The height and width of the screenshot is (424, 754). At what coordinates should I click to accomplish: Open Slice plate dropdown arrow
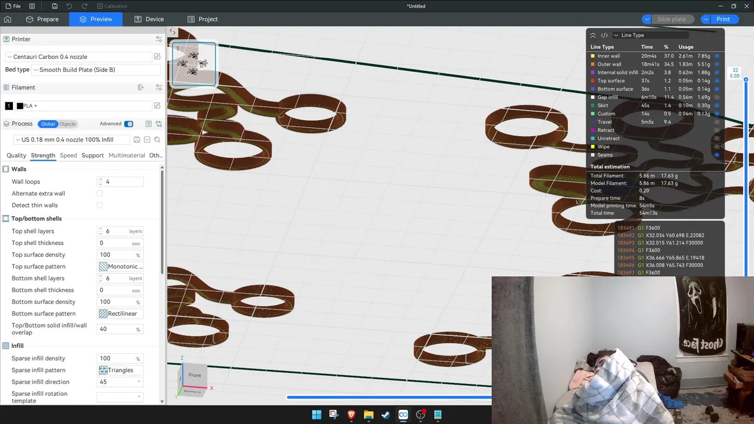[x=647, y=19]
